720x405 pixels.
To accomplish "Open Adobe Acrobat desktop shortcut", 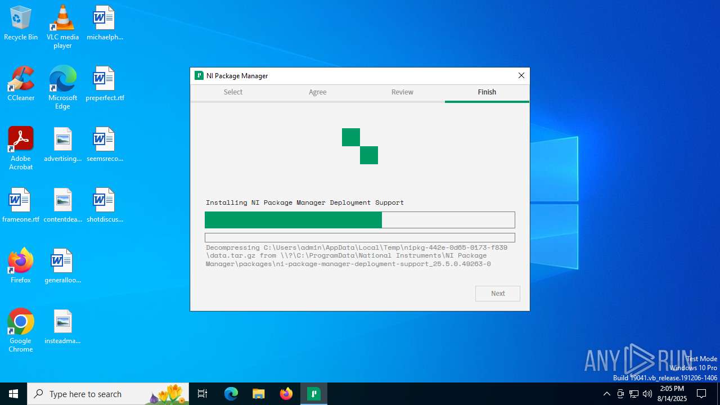I will (x=21, y=148).
